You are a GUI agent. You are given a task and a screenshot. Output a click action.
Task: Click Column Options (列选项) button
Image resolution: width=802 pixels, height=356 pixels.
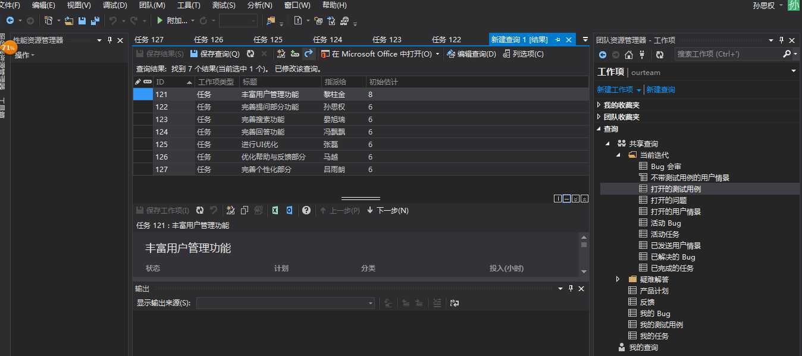coord(523,54)
